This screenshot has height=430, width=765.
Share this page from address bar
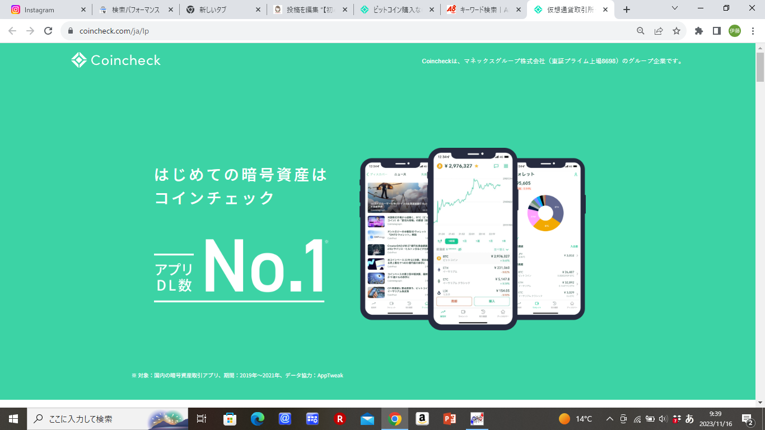point(659,31)
